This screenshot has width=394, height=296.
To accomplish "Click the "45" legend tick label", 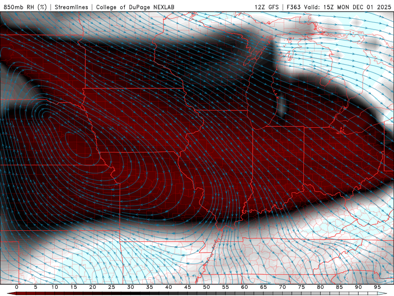I will click(x=188, y=287).
